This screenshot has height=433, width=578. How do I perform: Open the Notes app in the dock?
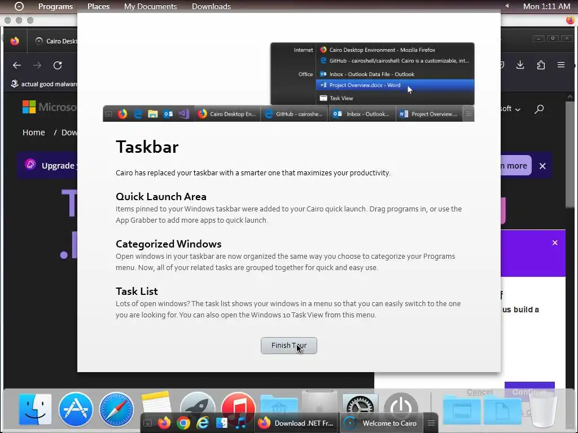click(x=156, y=401)
